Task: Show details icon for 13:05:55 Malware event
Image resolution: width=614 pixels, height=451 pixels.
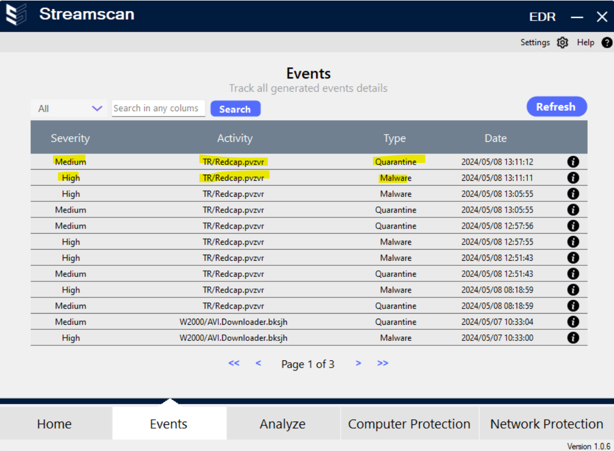Action: 573,194
